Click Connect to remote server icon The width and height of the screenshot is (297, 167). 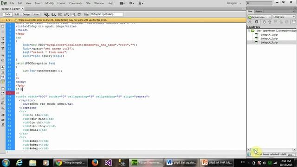coord(250,22)
